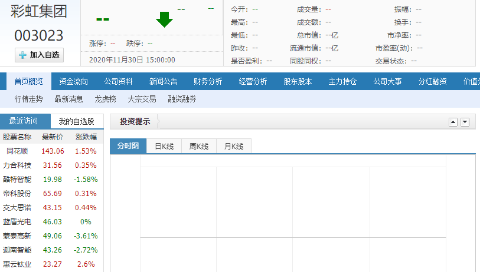Open the 财务分析 tab

208,81
